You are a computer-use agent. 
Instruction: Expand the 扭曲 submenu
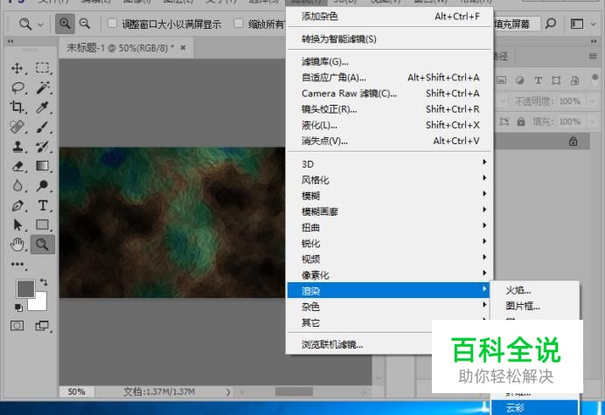(389, 227)
